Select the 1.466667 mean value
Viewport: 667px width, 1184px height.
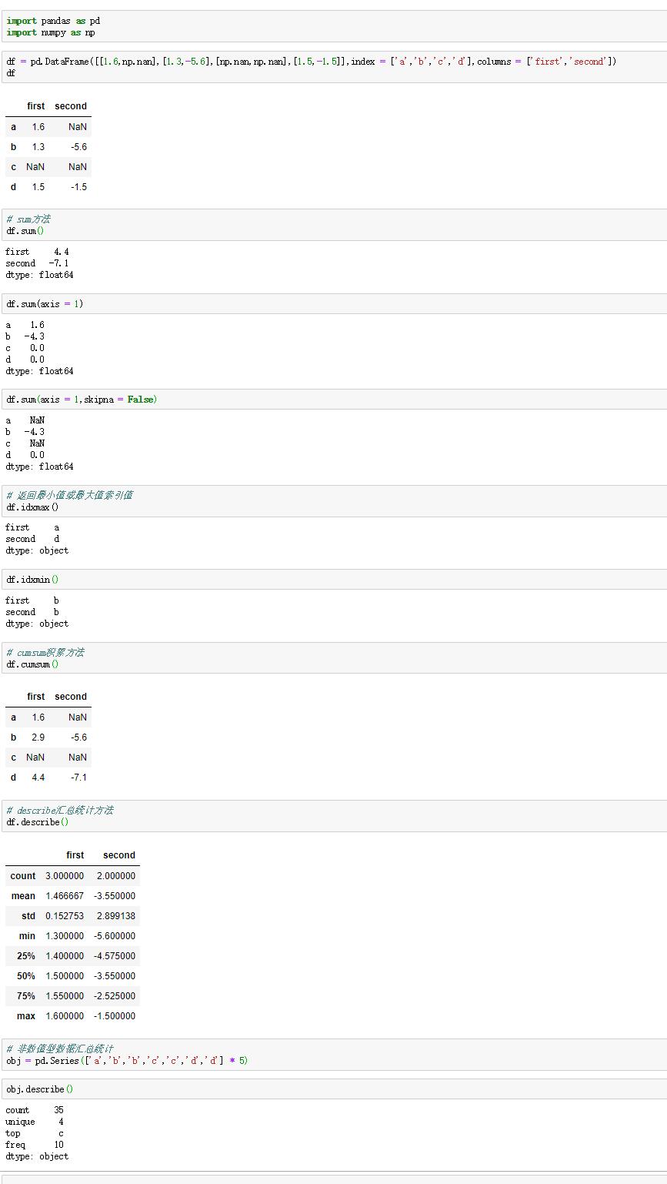pos(65,896)
